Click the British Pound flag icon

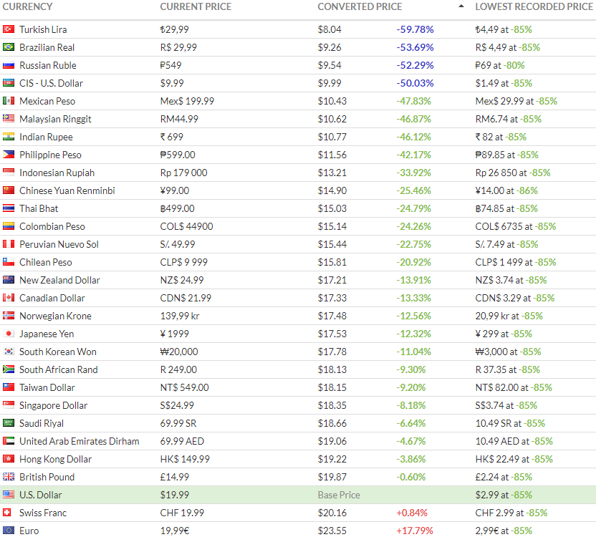pyautogui.click(x=9, y=477)
